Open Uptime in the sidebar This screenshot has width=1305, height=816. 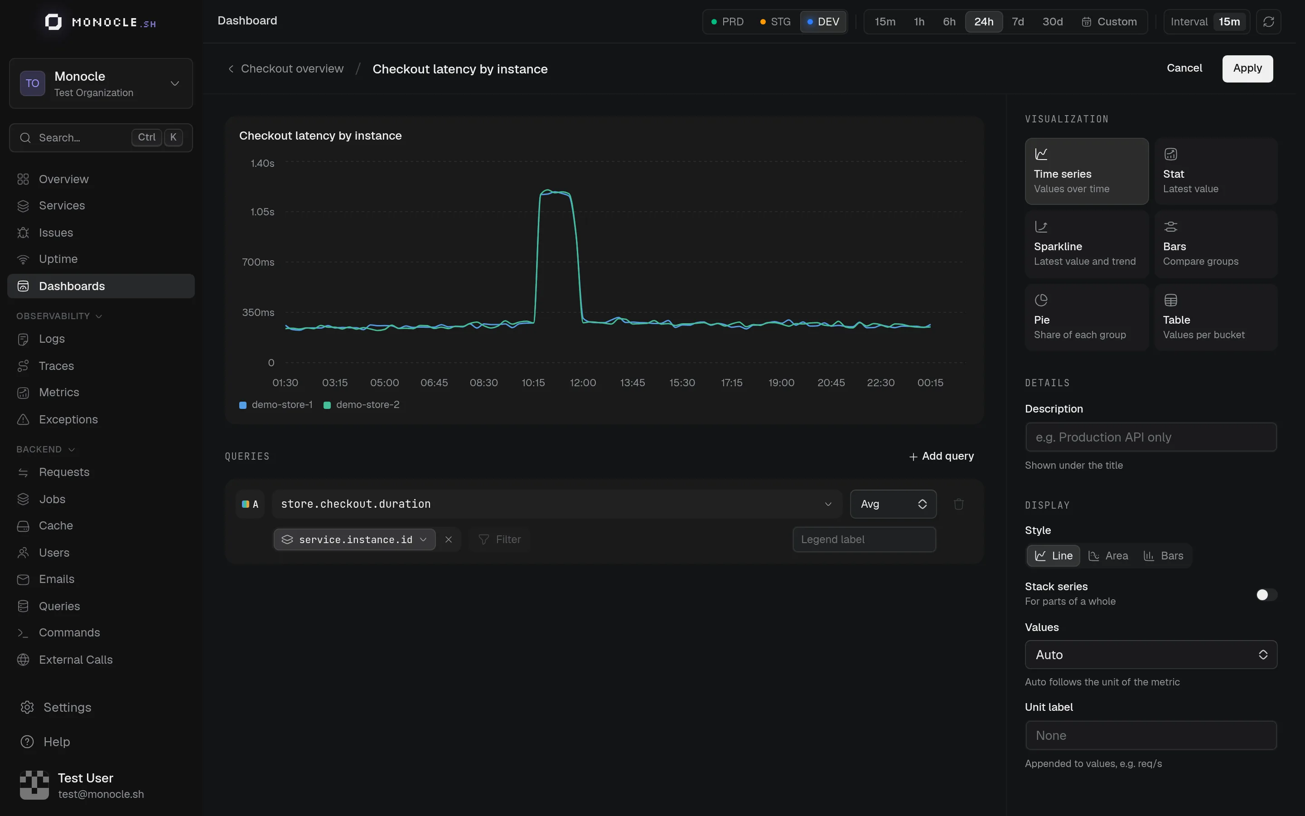101,259
